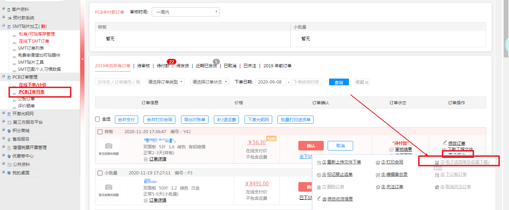Click the memo edit icon for 编辑备忘录
Viewport: 509px width, 210px height.
tap(378, 175)
